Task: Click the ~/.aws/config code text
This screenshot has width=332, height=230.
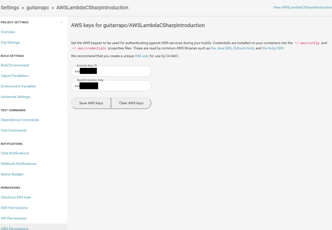Action: 307,43
